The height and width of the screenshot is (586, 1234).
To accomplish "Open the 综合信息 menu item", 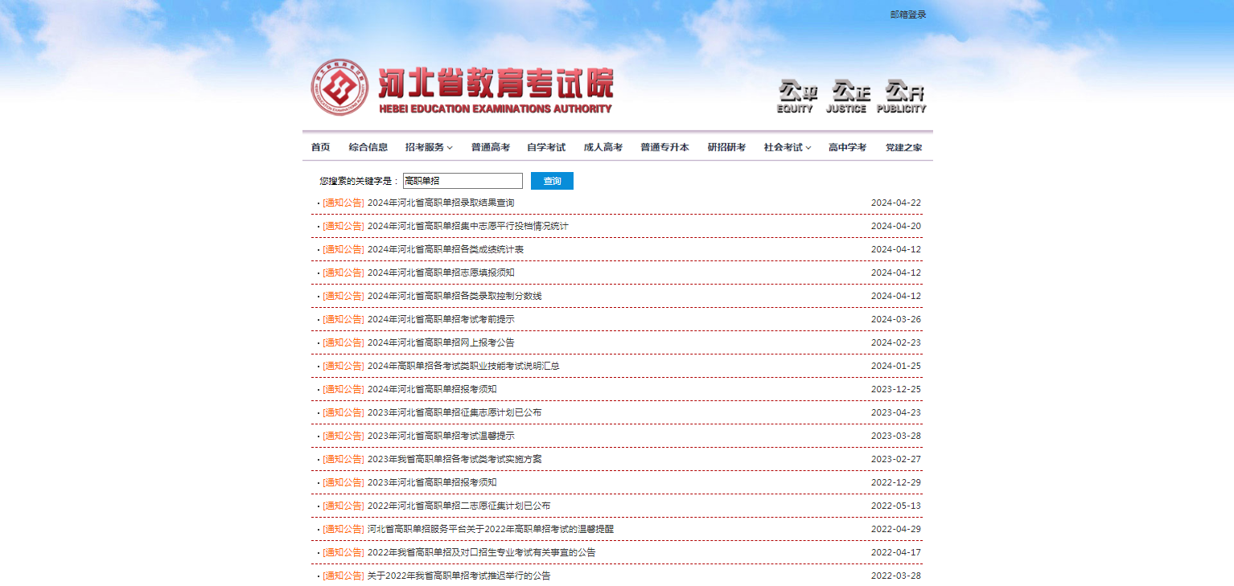I will [368, 147].
